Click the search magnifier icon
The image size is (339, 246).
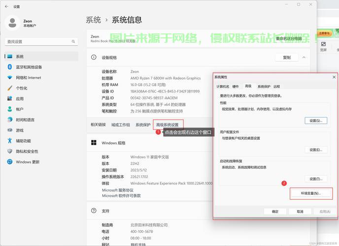(x=73, y=41)
